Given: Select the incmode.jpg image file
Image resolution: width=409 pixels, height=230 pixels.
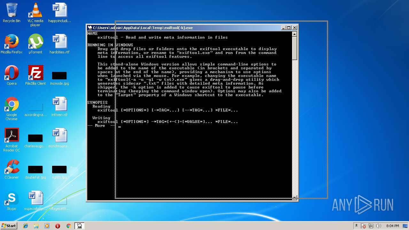Looking at the screenshot, I should tap(59, 78).
